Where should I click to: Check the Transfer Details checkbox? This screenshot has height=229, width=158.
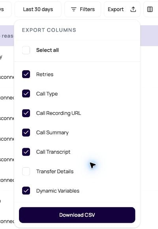point(26,171)
